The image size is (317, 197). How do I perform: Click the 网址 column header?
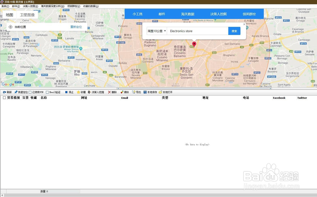click(84, 98)
